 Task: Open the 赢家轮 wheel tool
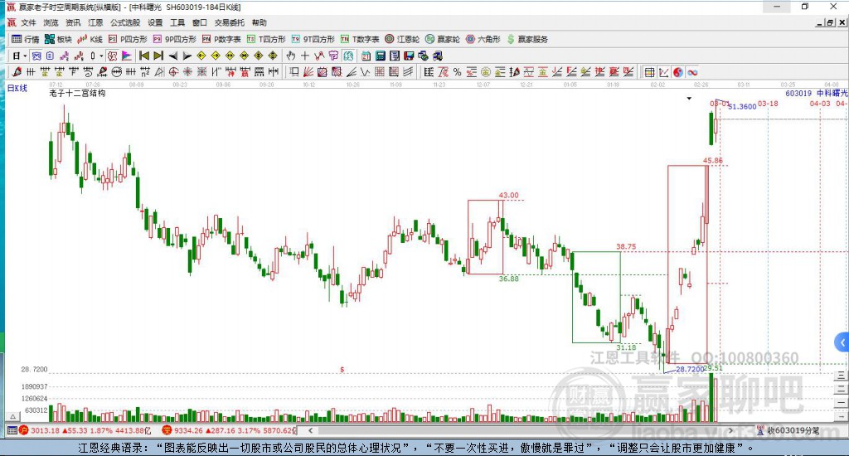443,39
